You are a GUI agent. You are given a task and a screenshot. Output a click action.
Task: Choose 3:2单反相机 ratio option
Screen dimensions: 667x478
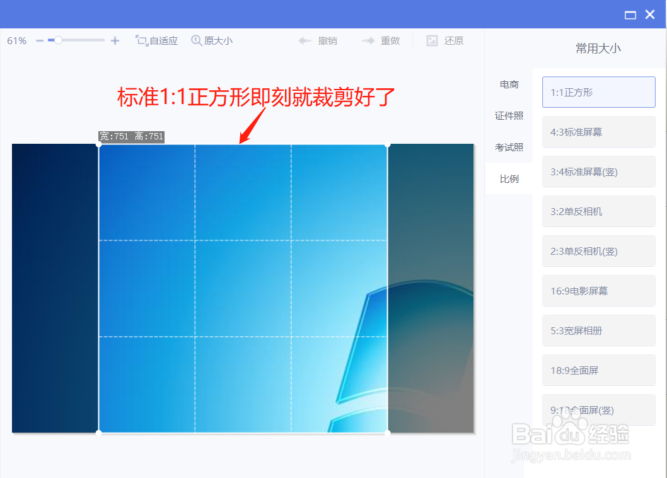598,211
